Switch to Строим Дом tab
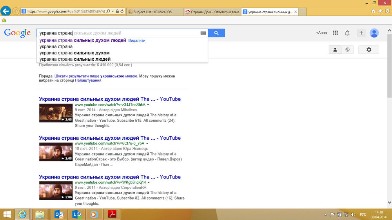This screenshot has height=220, width=392. tap(212, 12)
